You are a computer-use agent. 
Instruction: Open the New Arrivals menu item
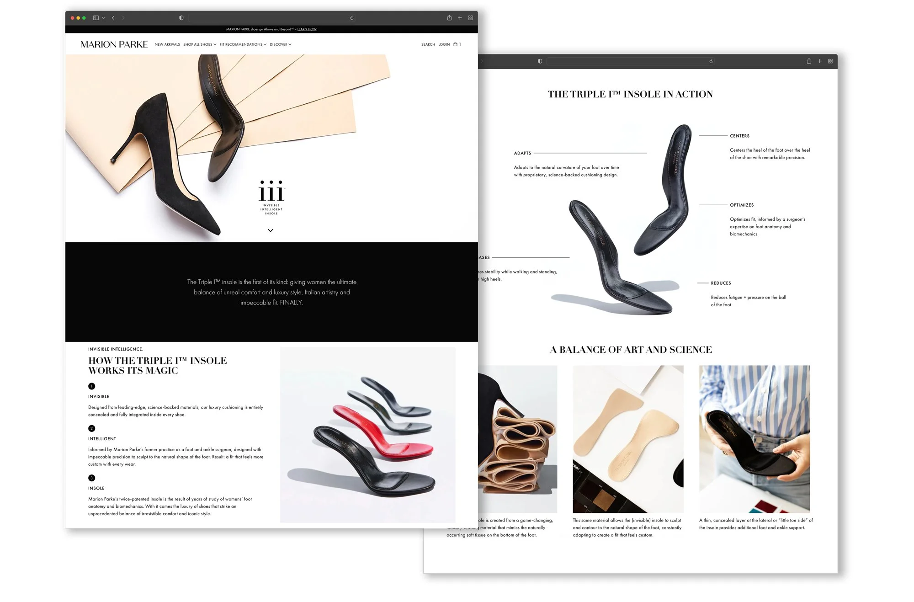click(167, 44)
